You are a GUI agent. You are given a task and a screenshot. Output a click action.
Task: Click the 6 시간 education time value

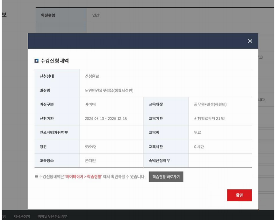tap(199, 147)
